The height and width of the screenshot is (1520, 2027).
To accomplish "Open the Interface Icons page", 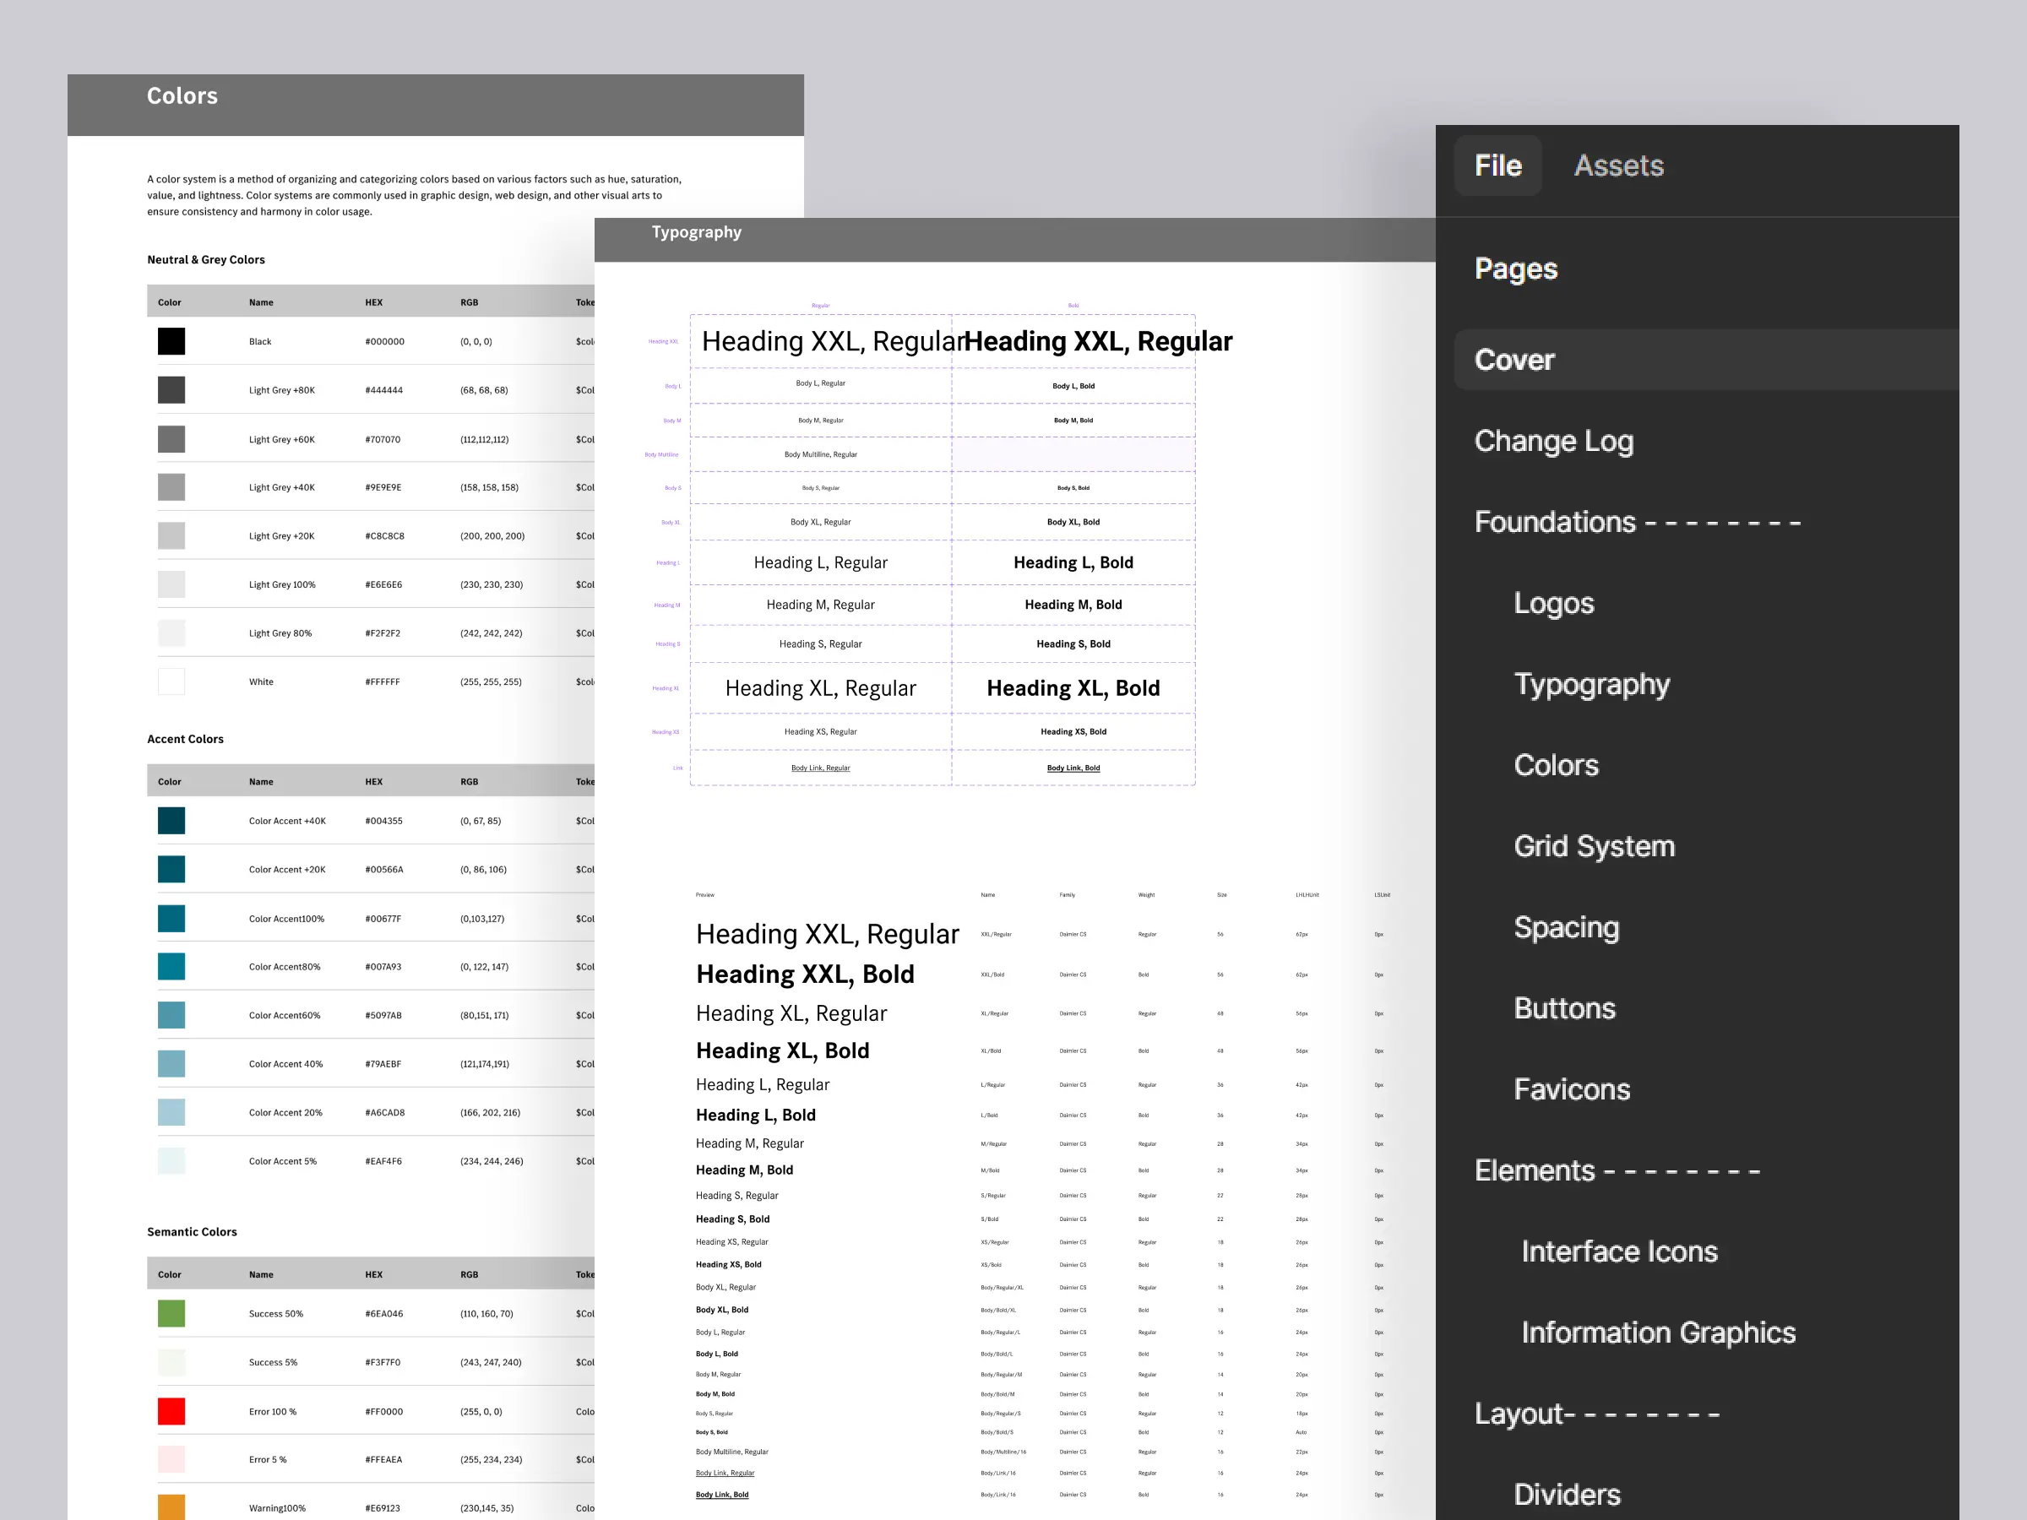I will pyautogui.click(x=1619, y=1251).
